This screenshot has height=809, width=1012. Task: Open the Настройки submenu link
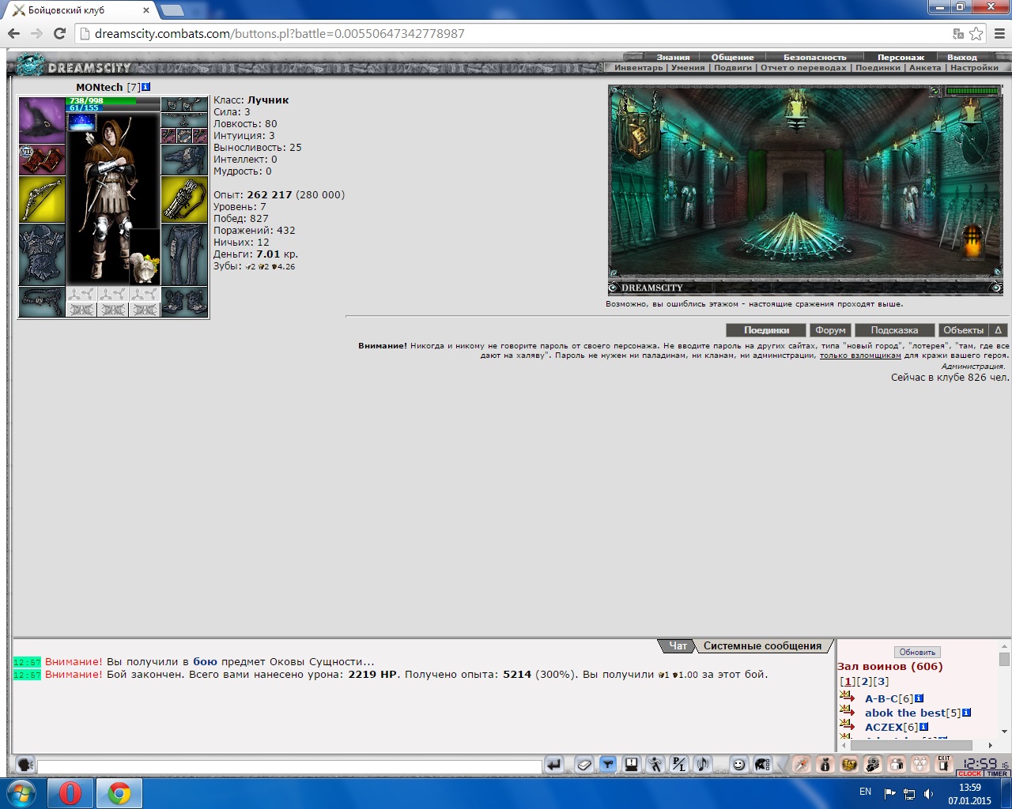[974, 68]
